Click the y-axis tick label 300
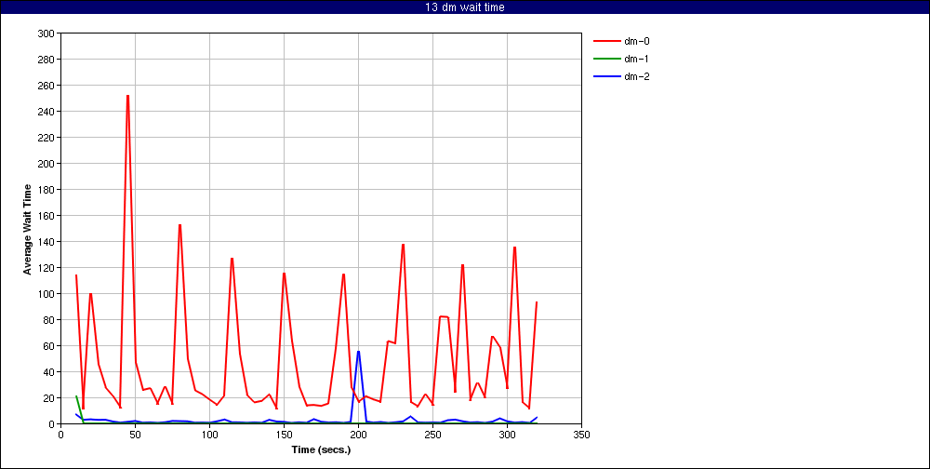Screen dimensions: 930x469 (45, 33)
